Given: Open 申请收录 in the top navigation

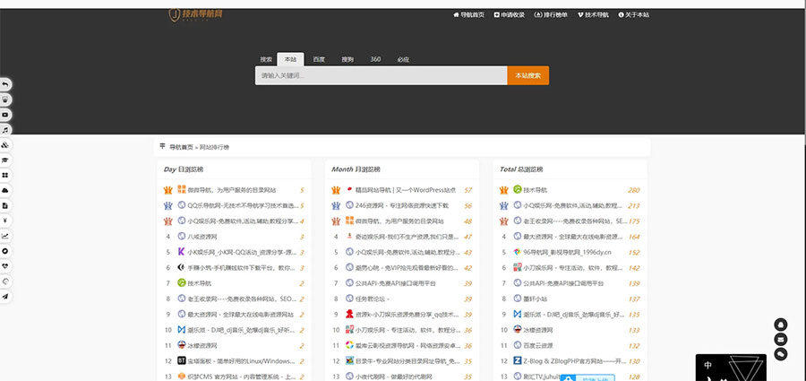Looking at the screenshot, I should pyautogui.click(x=510, y=15).
